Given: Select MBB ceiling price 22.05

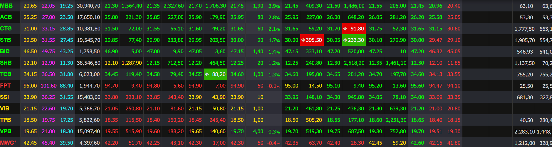Looking at the screenshot, I should click(48, 6).
